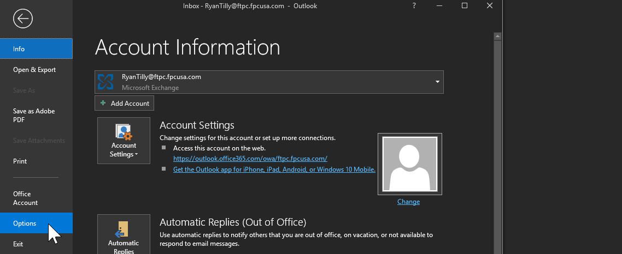Close the Outlook window
Image resolution: width=622 pixels, height=254 pixels.
click(490, 6)
